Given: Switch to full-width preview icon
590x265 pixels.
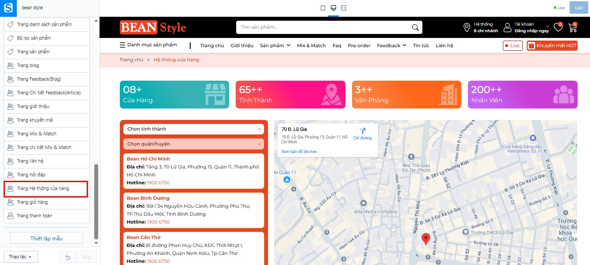Looking at the screenshot, I should point(344,8).
